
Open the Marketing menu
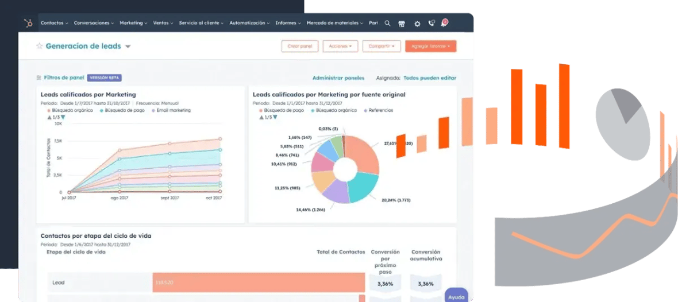click(x=133, y=23)
